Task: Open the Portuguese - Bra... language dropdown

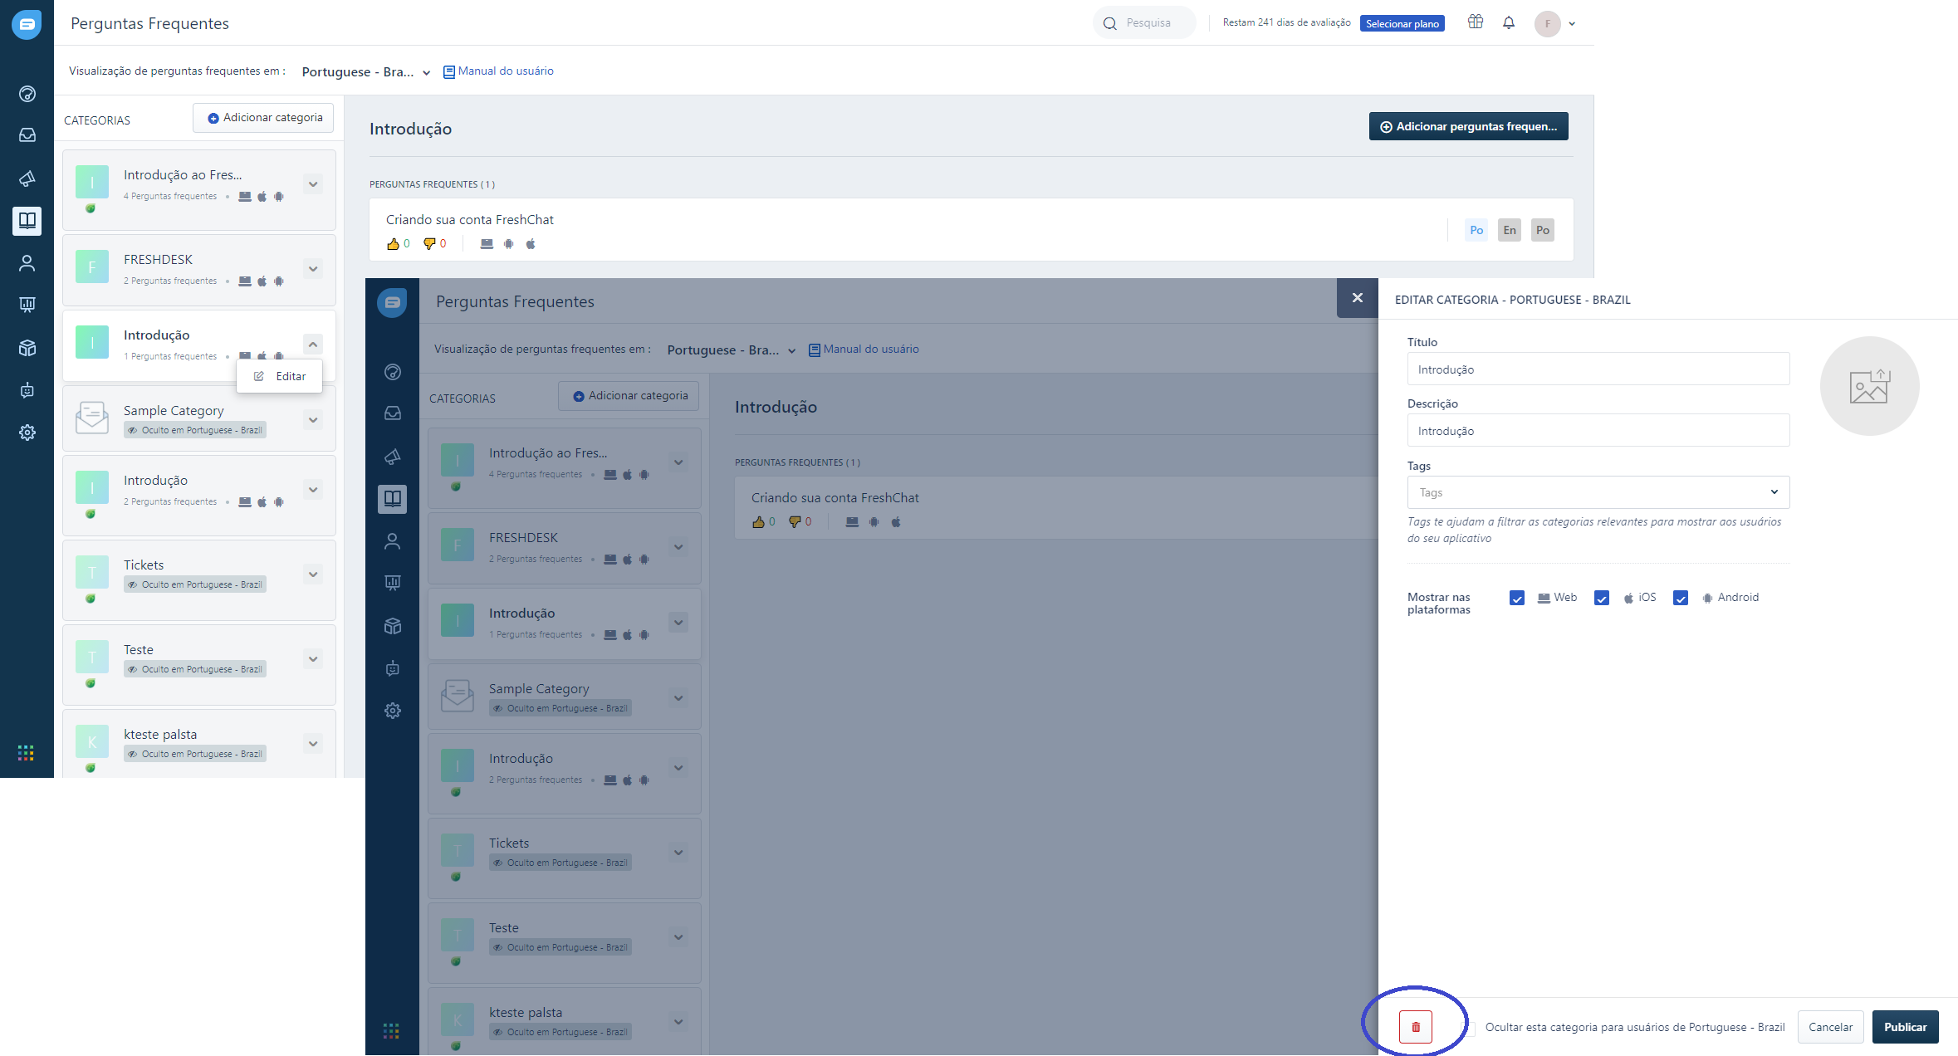Action: pyautogui.click(x=365, y=72)
